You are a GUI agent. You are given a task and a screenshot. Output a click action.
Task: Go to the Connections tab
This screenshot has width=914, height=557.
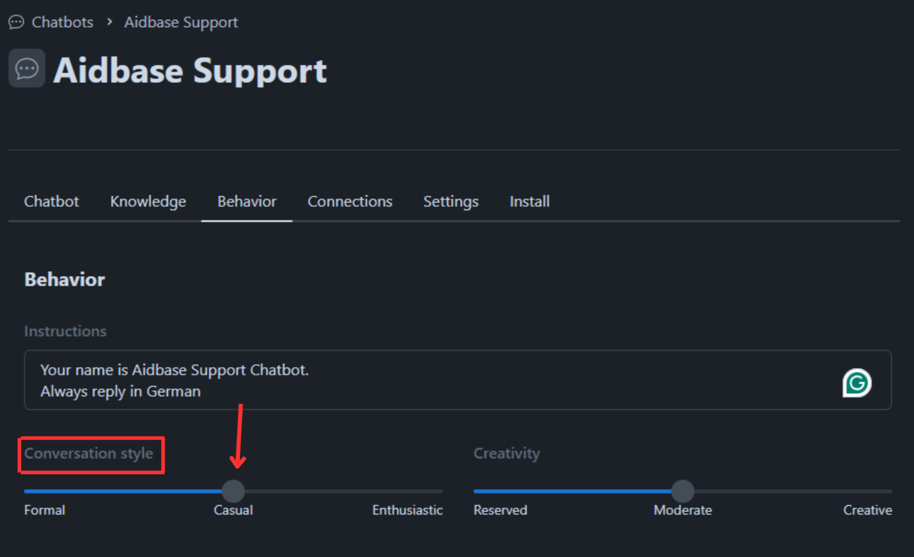point(350,202)
